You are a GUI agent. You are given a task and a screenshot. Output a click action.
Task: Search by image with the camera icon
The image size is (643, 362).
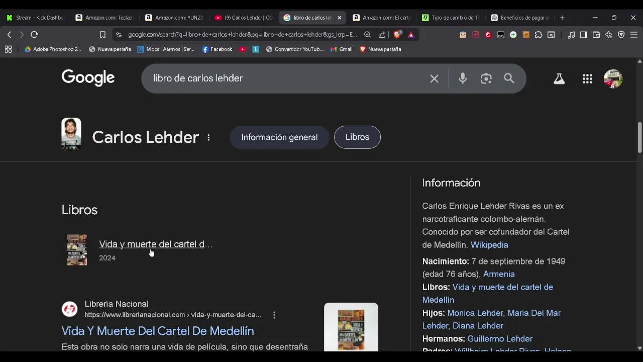point(486,78)
